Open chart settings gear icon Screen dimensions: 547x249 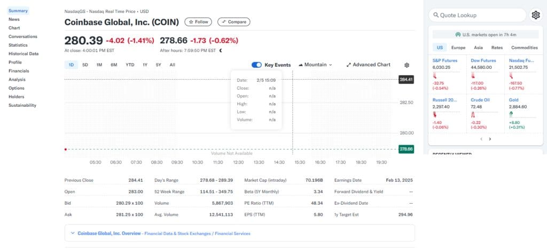(407, 65)
